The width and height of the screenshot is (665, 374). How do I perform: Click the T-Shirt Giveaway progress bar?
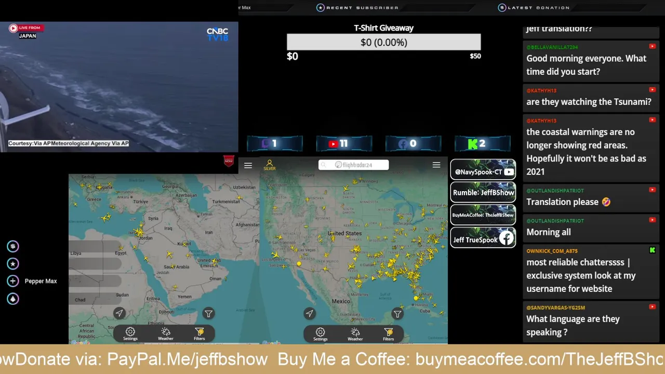384,42
